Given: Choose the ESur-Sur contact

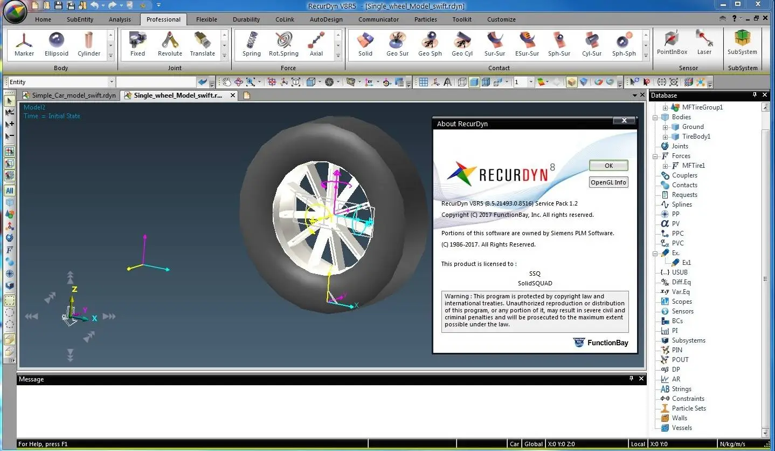Looking at the screenshot, I should [527, 44].
